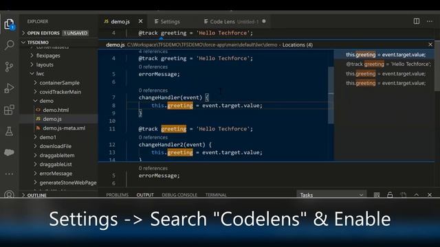Open the DEBUG CONSOLE panel tab
This screenshot has width=440, height=247.
pyautogui.click(x=179, y=195)
